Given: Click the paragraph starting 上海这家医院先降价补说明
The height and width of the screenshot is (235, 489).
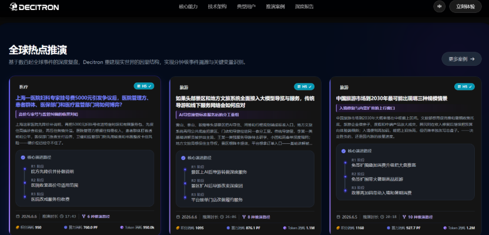Looking at the screenshot, I should click(x=84, y=133).
